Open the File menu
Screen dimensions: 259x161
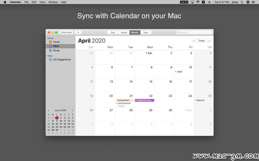[26, 2]
